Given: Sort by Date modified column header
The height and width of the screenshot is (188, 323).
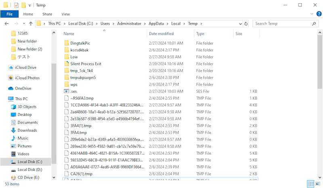Looking at the screenshot, I should 161,34.
